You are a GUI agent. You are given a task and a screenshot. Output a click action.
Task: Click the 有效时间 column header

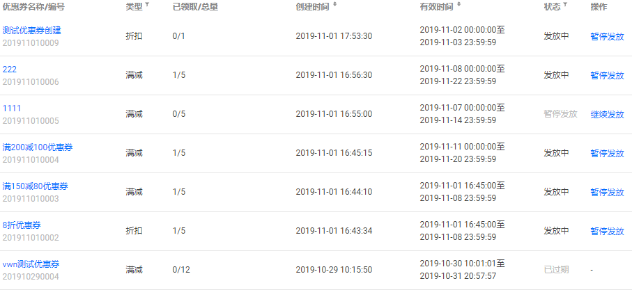436,7
